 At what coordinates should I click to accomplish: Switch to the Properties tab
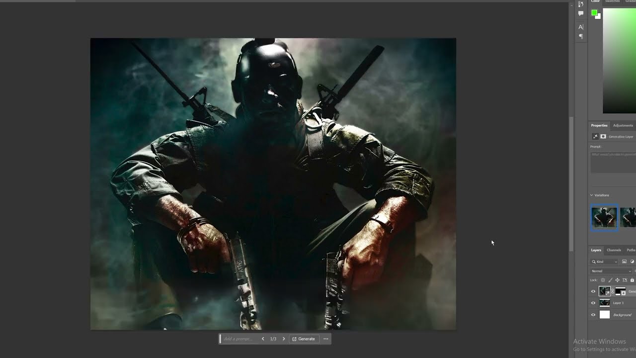(x=599, y=125)
